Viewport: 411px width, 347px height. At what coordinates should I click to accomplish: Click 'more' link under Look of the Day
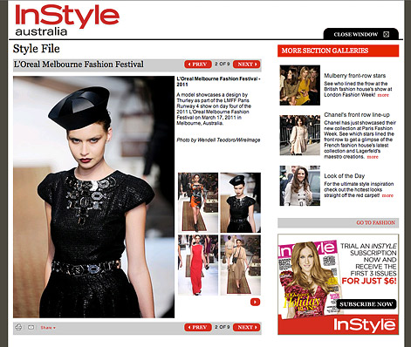pyautogui.click(x=387, y=195)
